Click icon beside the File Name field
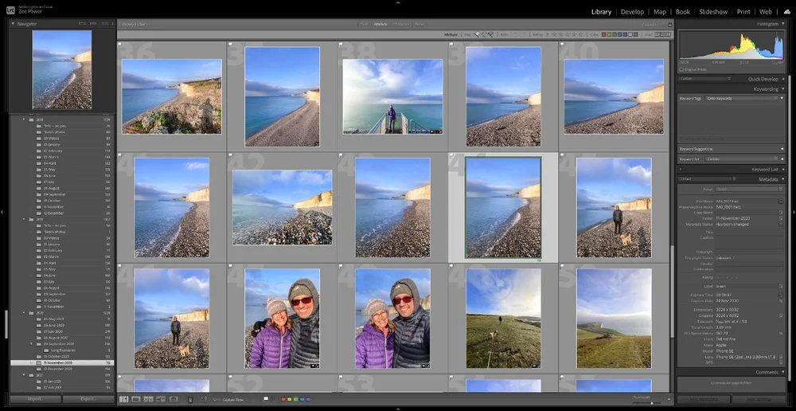The image size is (796, 411). [x=781, y=202]
